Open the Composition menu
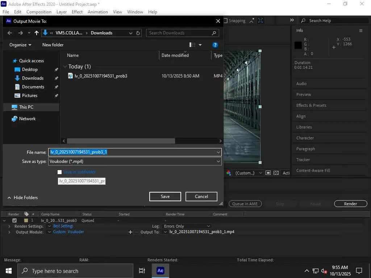This screenshot has width=371, height=278. pyautogui.click(x=39, y=12)
